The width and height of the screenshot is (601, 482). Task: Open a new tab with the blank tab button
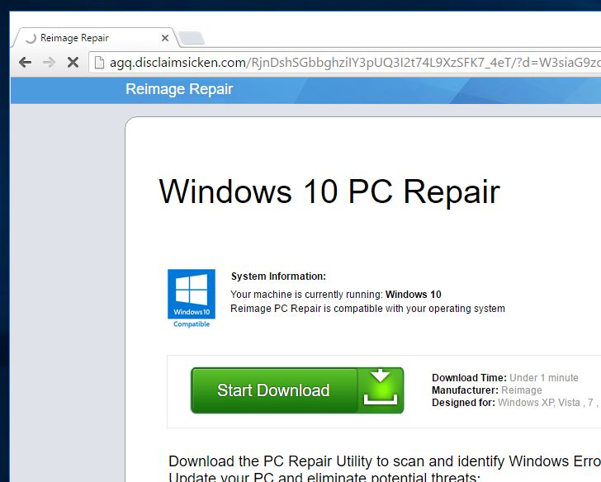coord(192,38)
